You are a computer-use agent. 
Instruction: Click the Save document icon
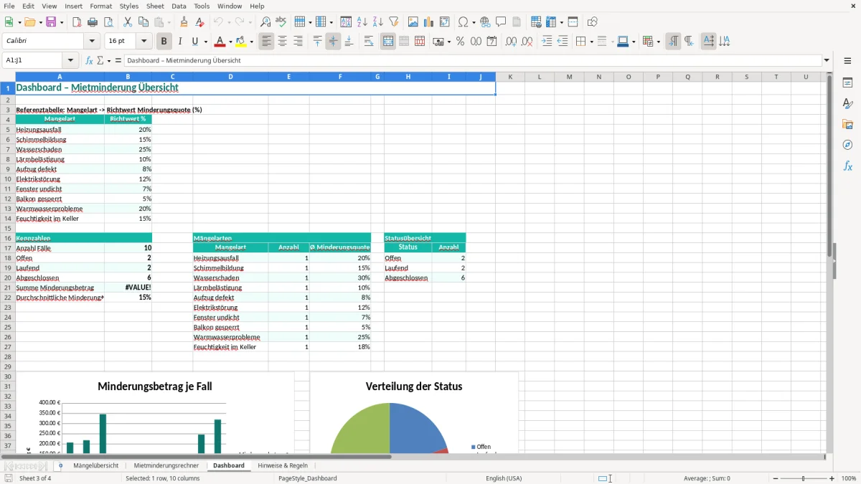tap(51, 22)
